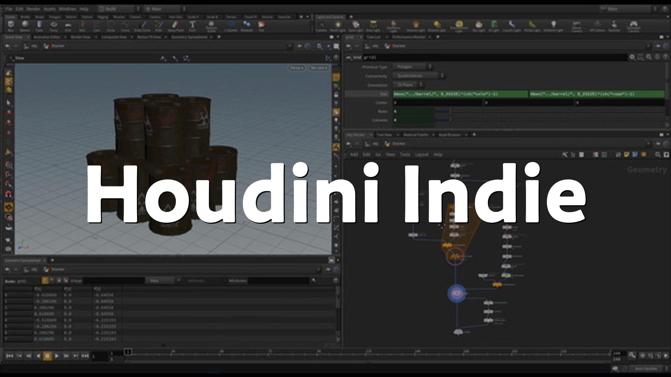Toggle the realtime playback key icon

[x=632, y=355]
